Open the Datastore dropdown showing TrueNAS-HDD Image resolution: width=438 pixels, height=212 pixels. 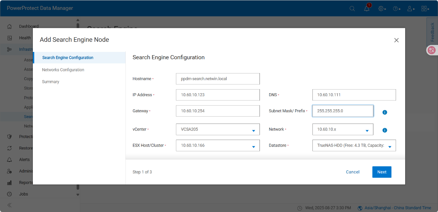(354, 145)
